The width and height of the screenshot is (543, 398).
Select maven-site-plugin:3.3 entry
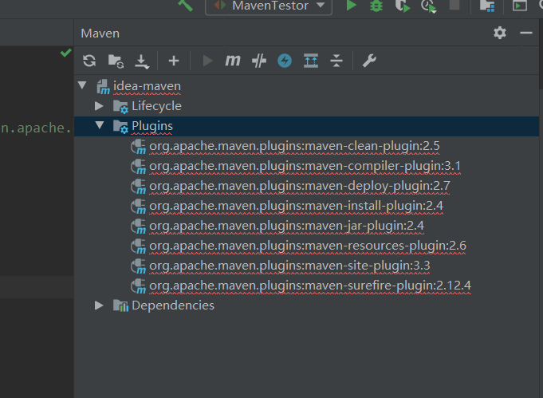click(289, 266)
